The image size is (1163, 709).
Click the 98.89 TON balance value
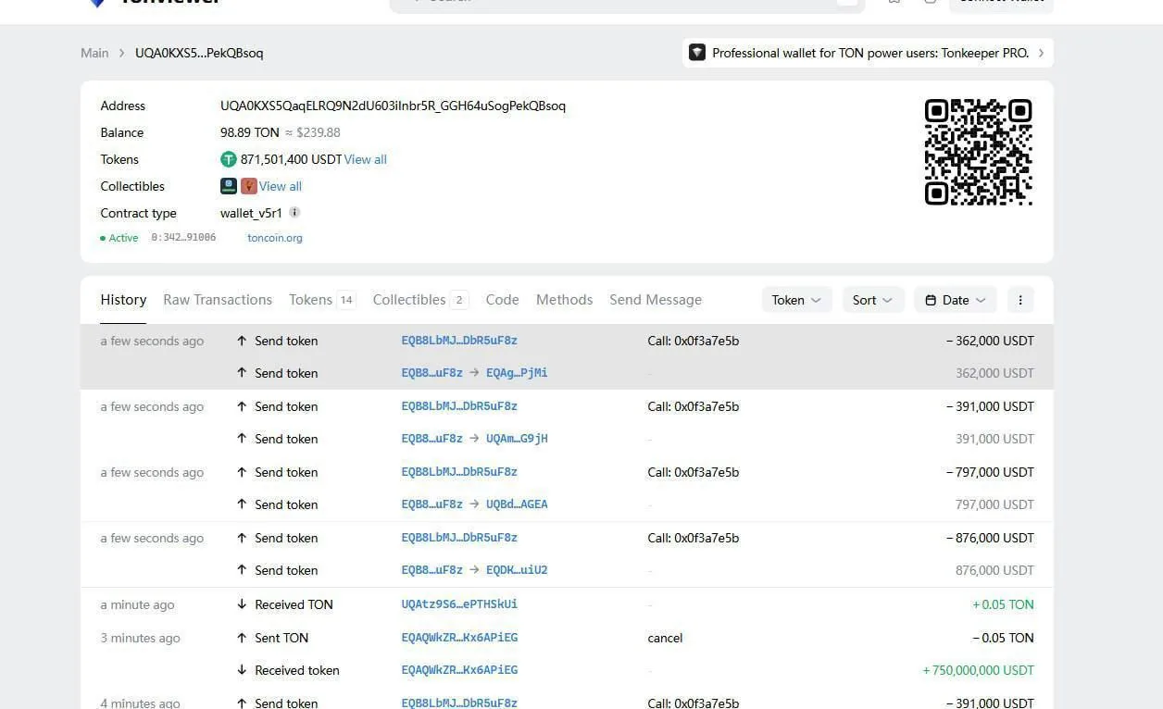pyautogui.click(x=250, y=132)
